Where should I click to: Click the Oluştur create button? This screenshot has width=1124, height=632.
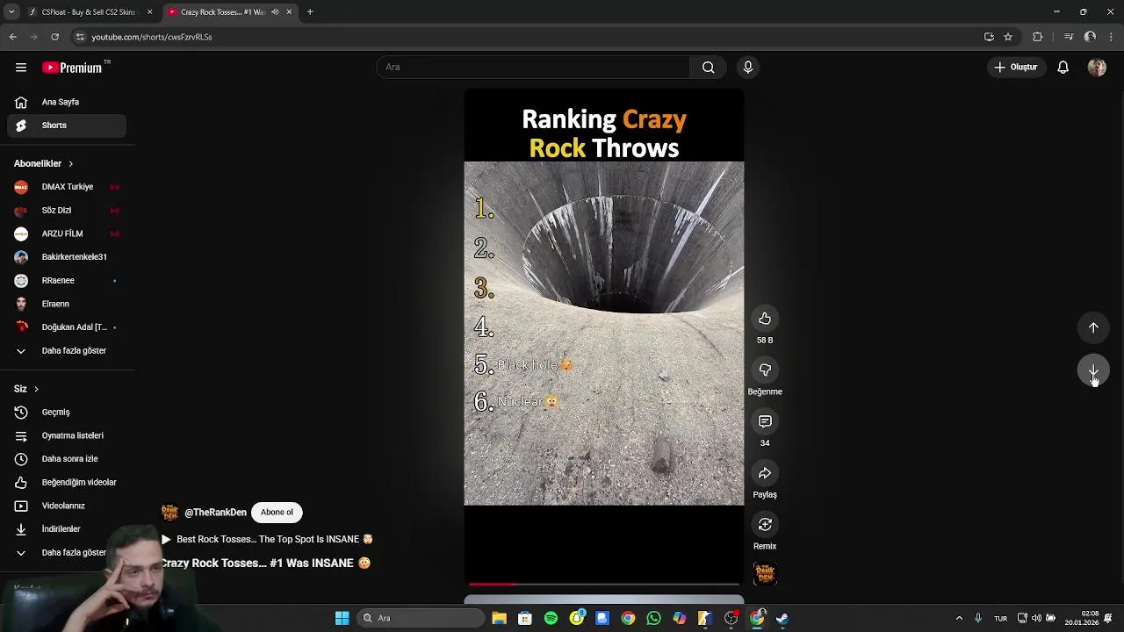point(1015,68)
